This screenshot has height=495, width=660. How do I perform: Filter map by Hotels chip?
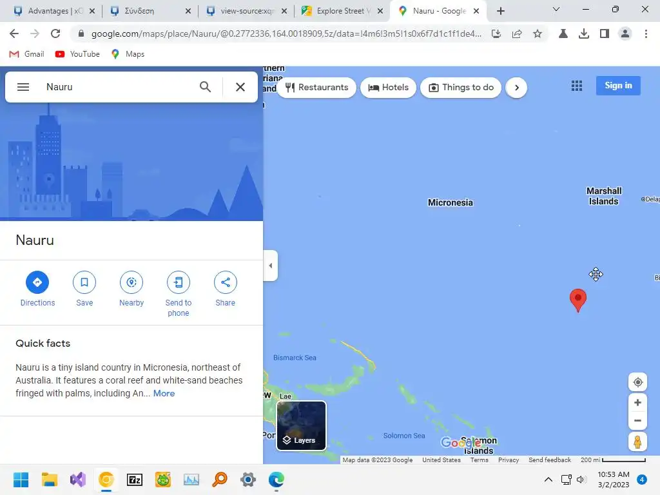[x=388, y=88]
